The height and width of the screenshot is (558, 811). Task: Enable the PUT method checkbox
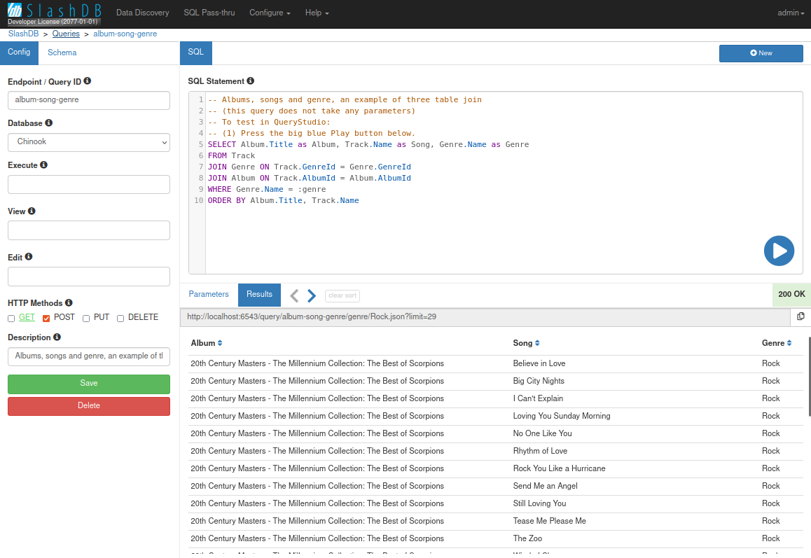86,319
